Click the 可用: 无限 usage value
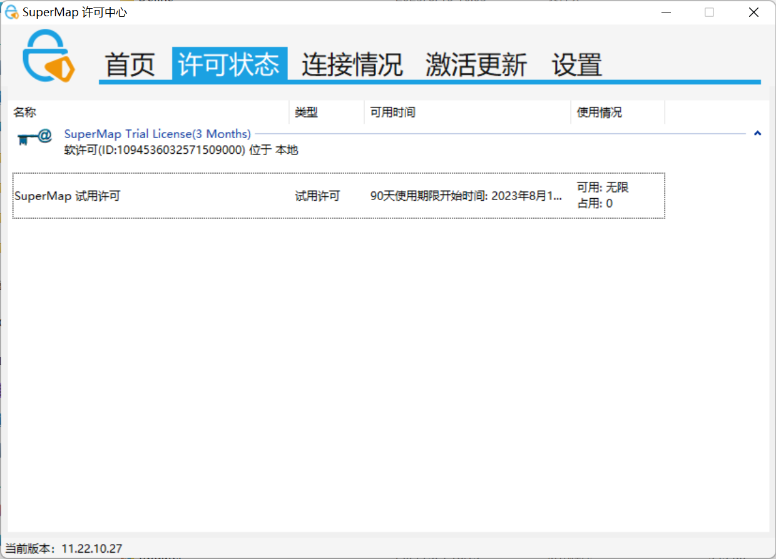This screenshot has height=559, width=776. [x=603, y=187]
